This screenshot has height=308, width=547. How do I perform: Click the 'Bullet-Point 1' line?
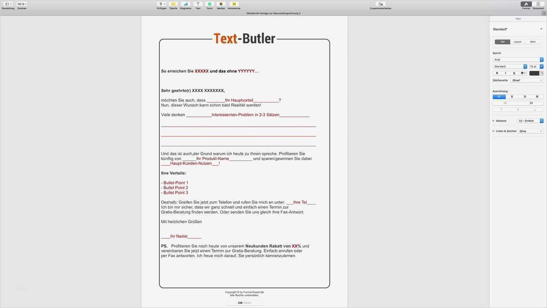point(174,183)
